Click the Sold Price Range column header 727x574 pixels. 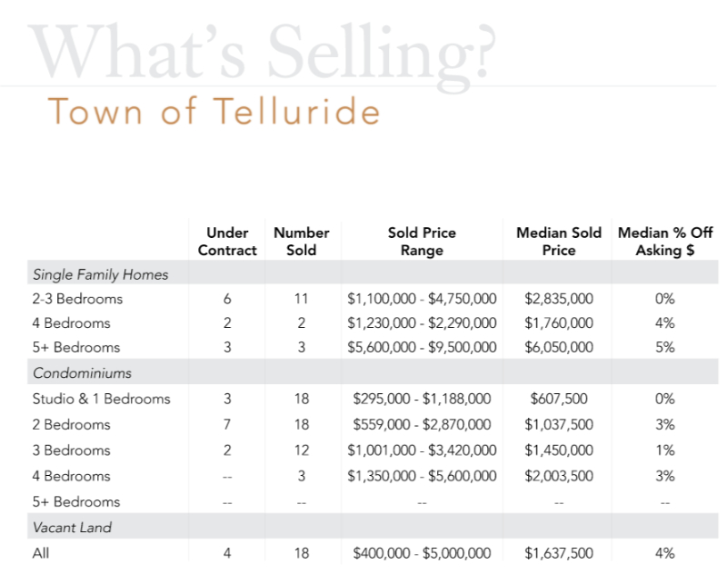(x=422, y=242)
